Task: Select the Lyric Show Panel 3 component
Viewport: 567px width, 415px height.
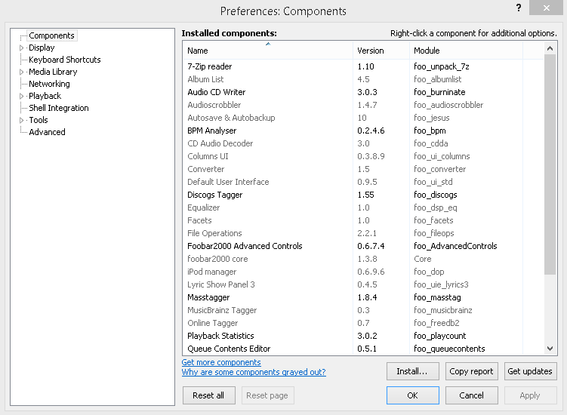Action: (x=363, y=284)
